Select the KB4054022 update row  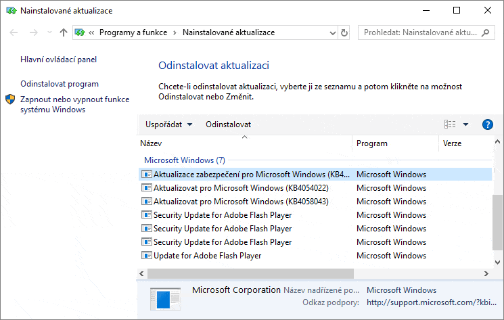pyautogui.click(x=315, y=188)
